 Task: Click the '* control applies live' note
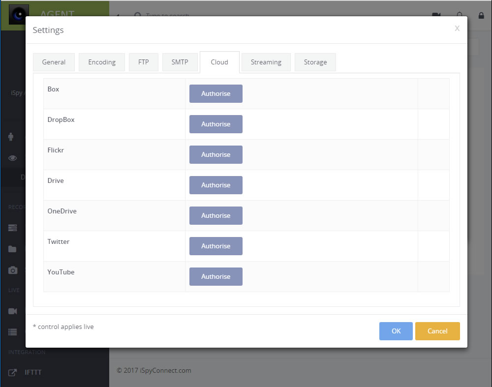63,327
